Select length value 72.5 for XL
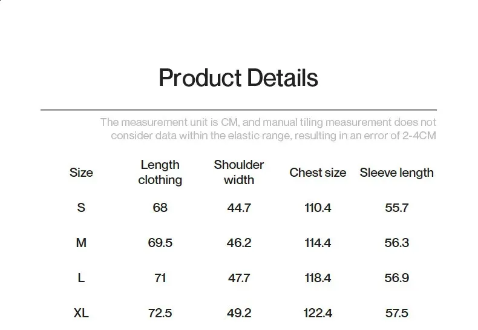Viewport: 478px width, 330px height. [160, 313]
